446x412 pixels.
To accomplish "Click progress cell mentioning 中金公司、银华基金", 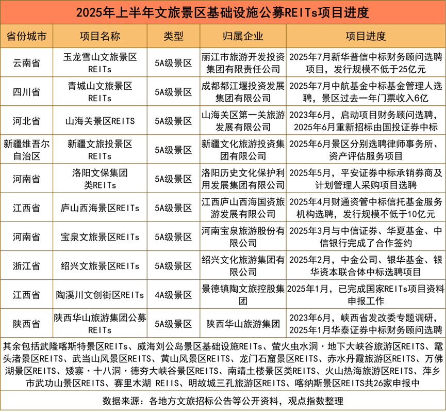I will coord(366,266).
